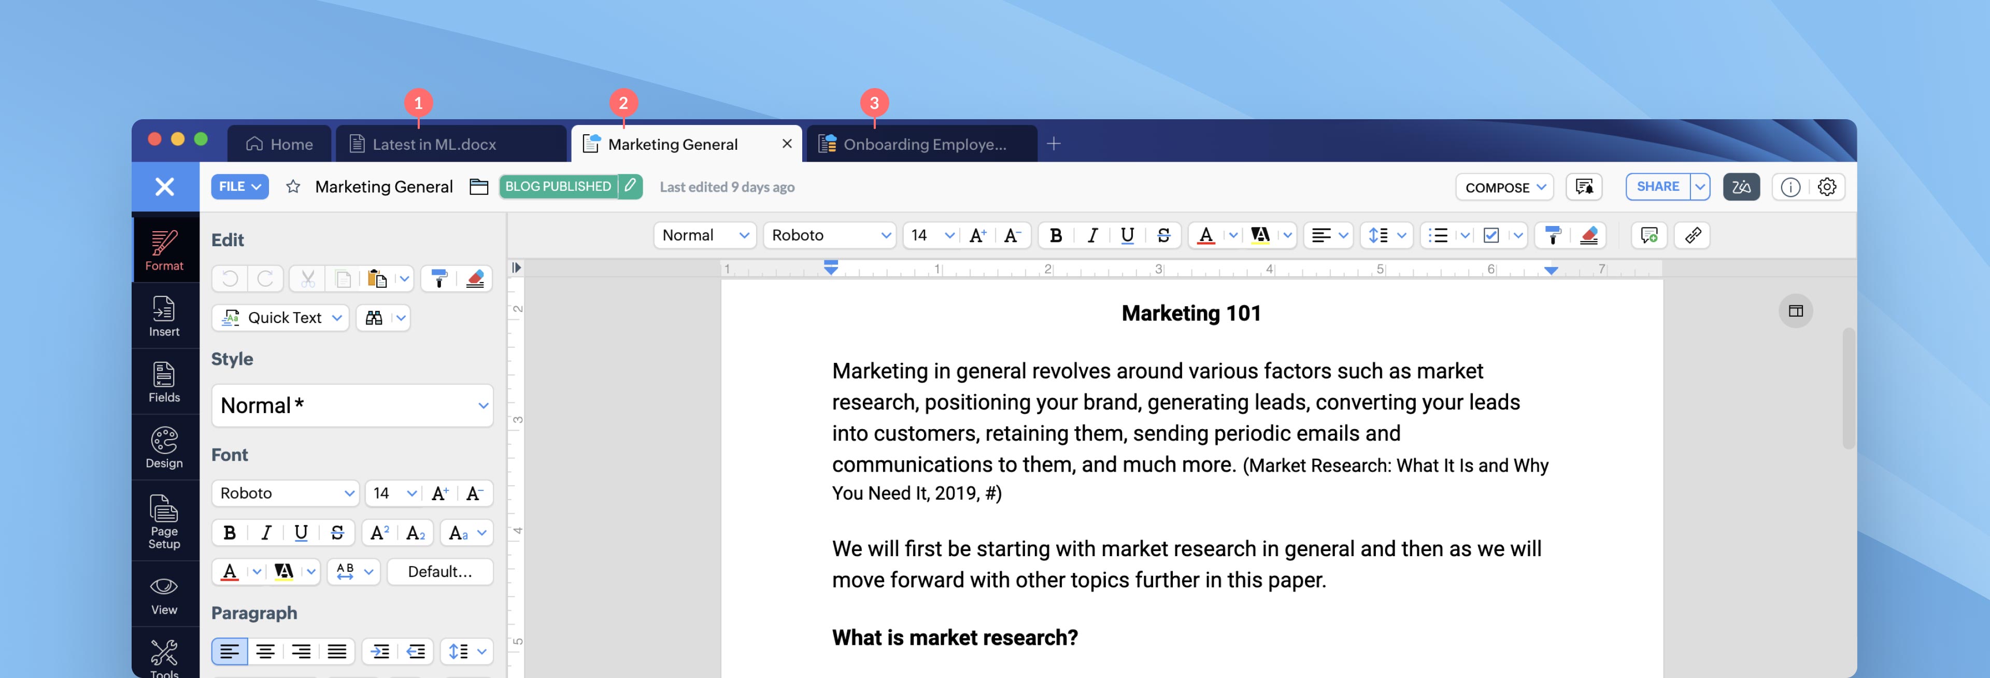Toggle bold formatting in the toolbar

click(1056, 236)
